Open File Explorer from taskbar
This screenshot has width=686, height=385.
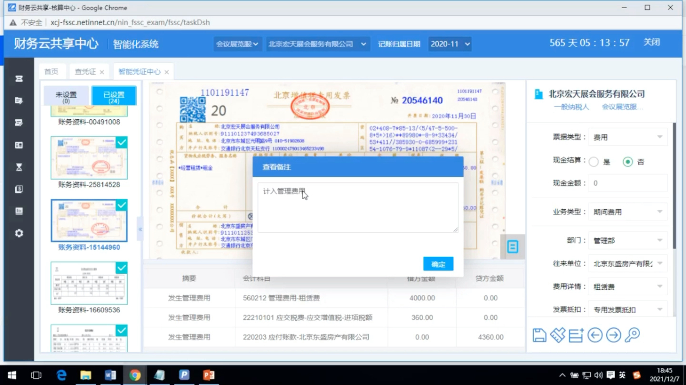pyautogui.click(x=86, y=375)
